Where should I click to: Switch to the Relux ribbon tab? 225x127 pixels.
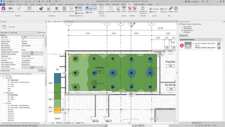(x=130, y=5)
